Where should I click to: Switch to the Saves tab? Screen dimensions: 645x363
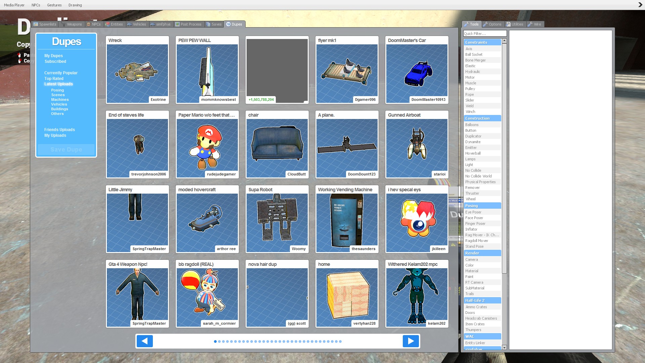point(214,24)
